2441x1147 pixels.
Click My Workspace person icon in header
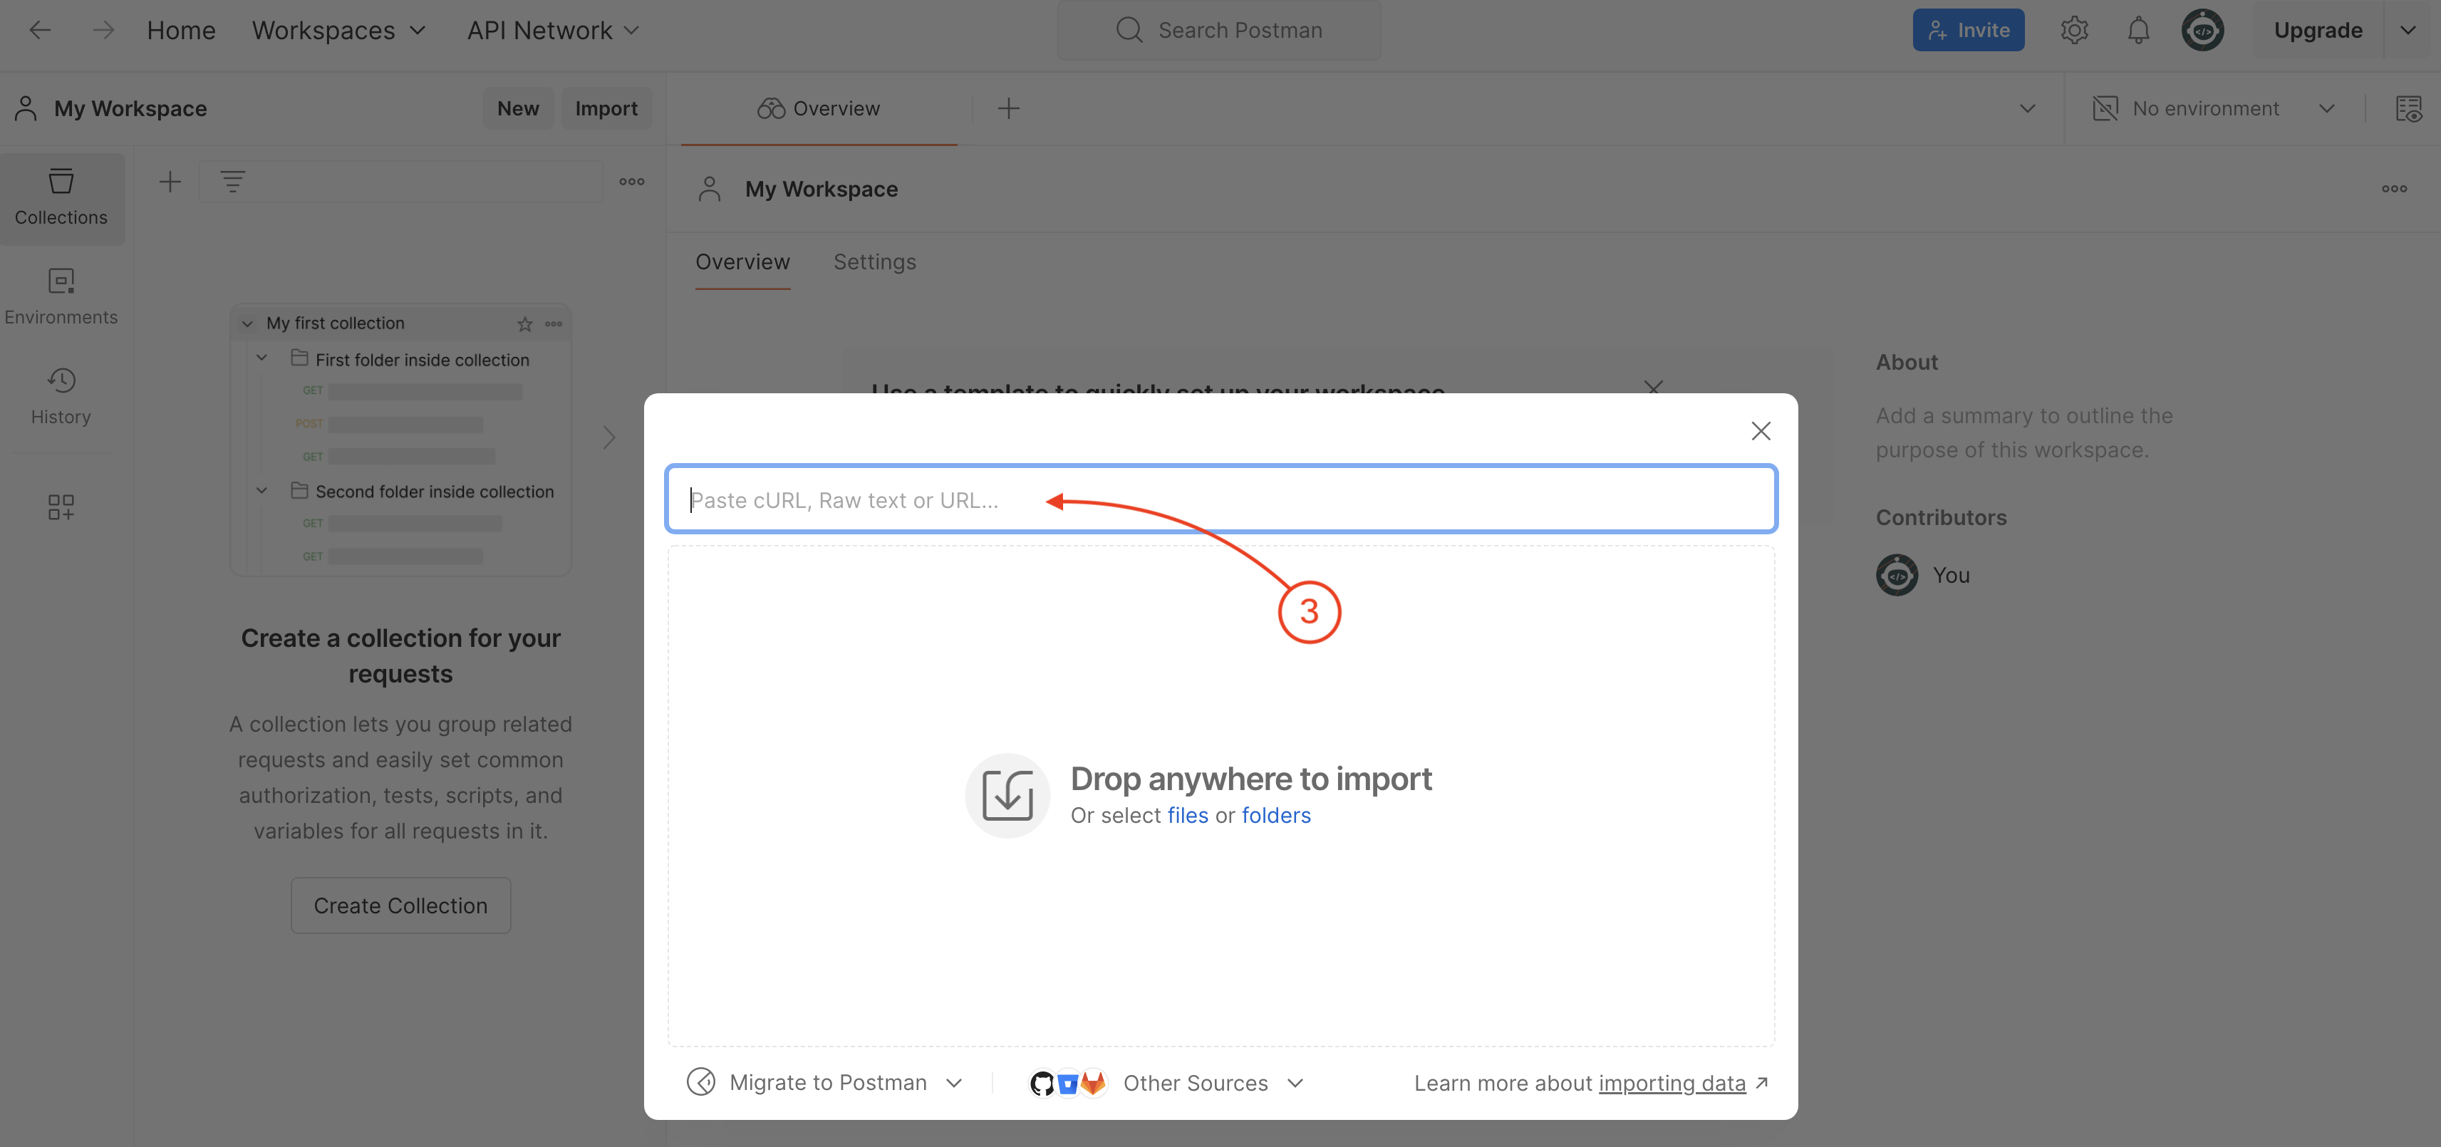point(710,189)
